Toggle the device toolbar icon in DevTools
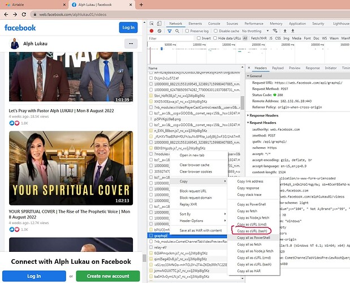The width and height of the screenshot is (350, 283). [x=159, y=23]
